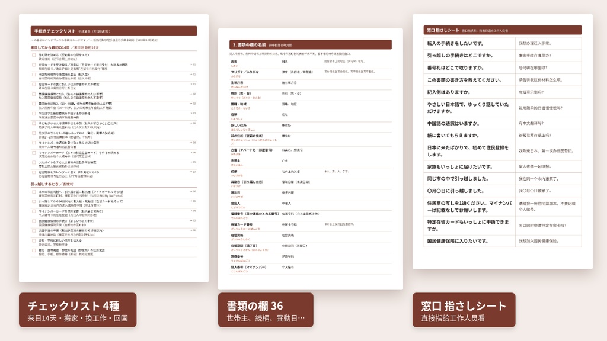Open the 窓口指さしシート page thumbnail
The image size is (607, 341).
point(503,141)
